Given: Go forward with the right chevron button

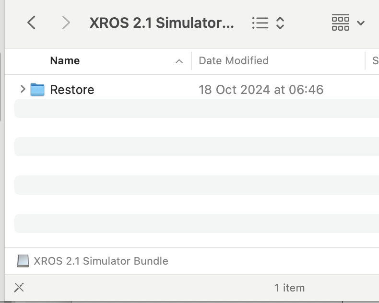Looking at the screenshot, I should pyautogui.click(x=66, y=23).
